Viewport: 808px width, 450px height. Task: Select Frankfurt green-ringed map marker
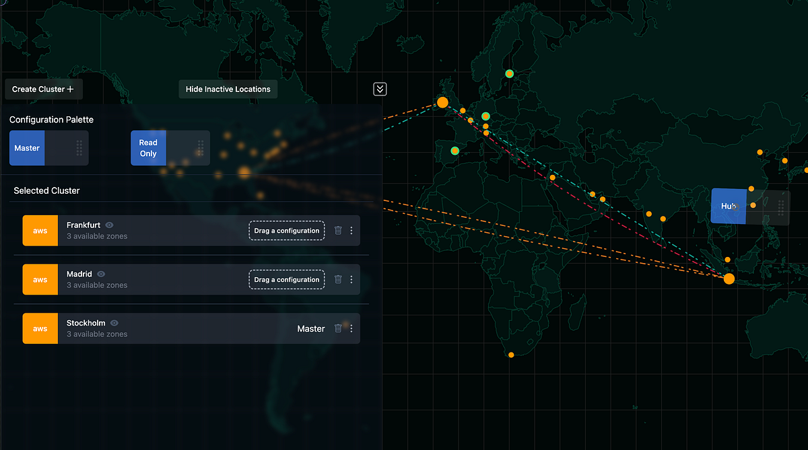485,116
